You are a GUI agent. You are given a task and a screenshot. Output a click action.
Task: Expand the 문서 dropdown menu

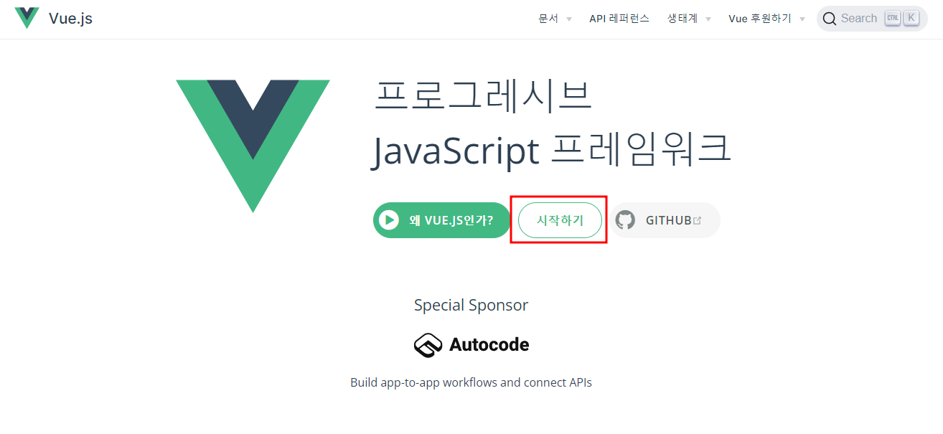pyautogui.click(x=555, y=19)
